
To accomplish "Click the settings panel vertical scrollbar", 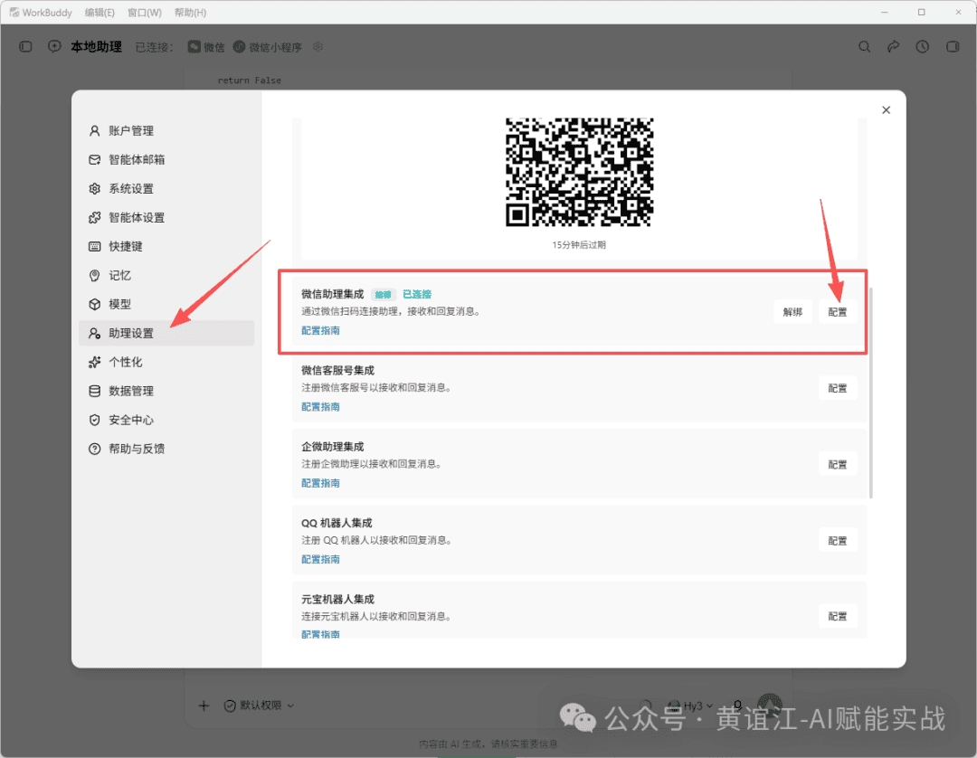I will (870, 393).
